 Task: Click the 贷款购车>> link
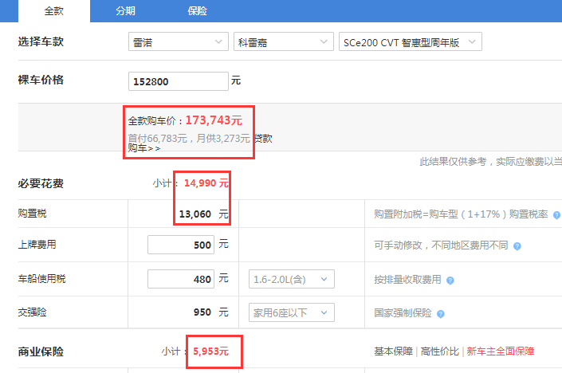(263, 139)
